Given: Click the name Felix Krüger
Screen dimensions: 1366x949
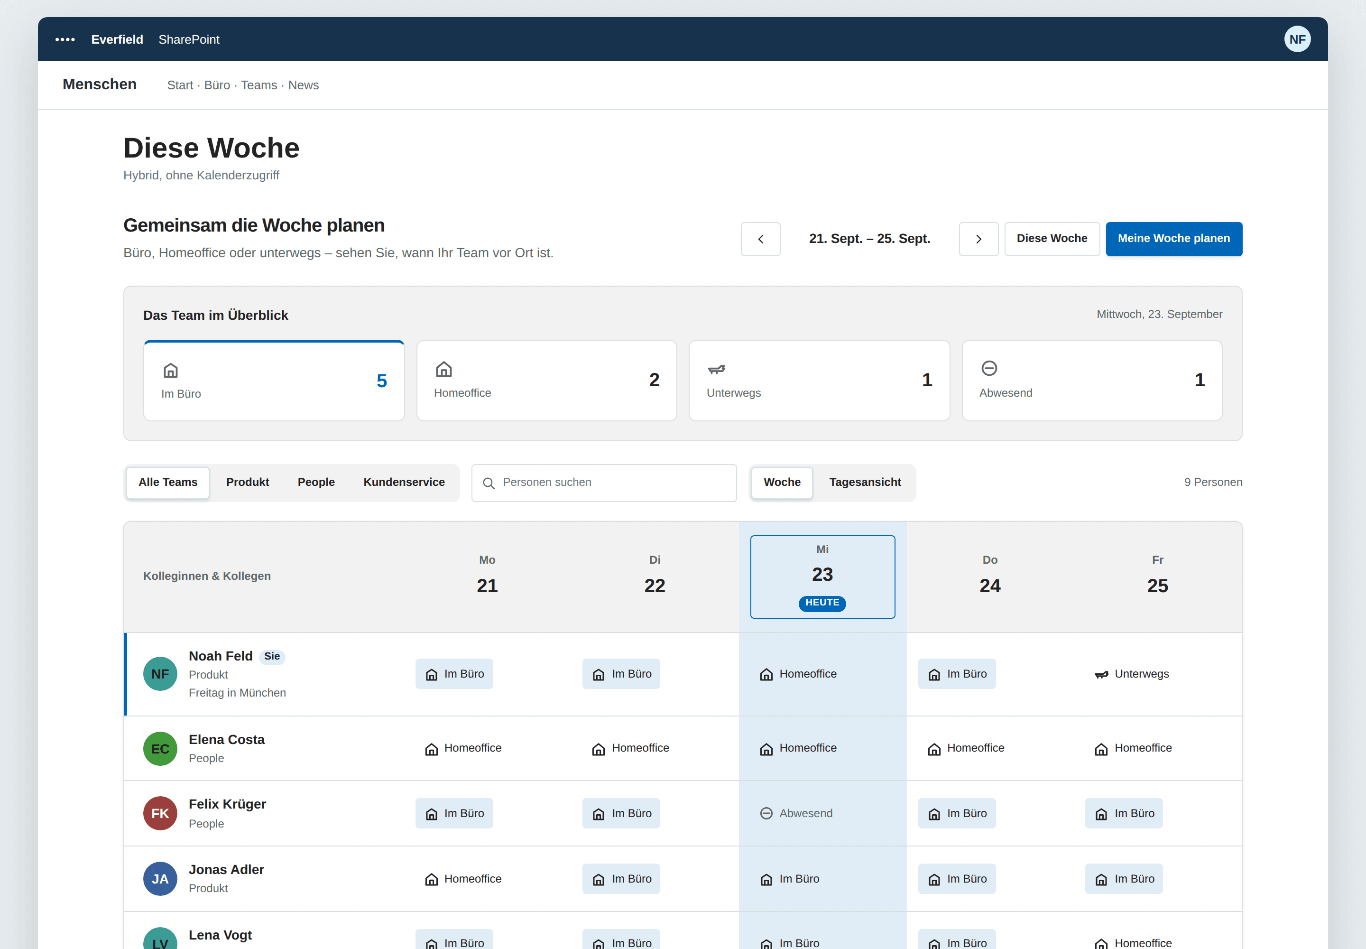Looking at the screenshot, I should (227, 804).
